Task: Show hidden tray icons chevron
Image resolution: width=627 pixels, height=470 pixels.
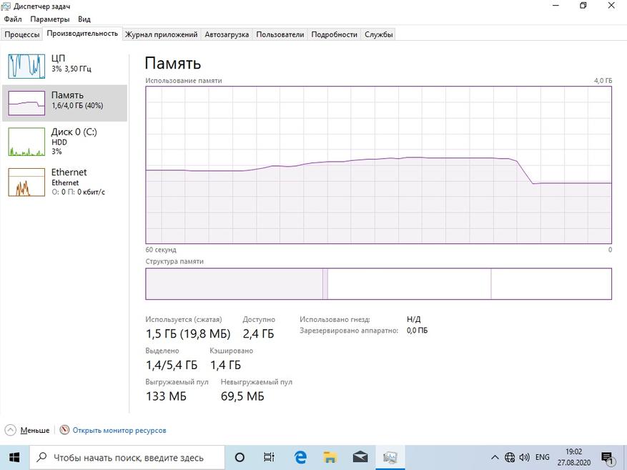Action: tap(495, 457)
